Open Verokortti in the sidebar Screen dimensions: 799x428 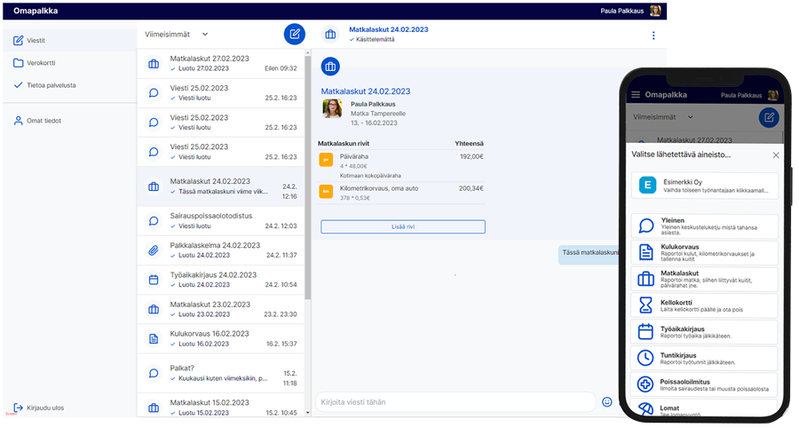tap(70, 63)
